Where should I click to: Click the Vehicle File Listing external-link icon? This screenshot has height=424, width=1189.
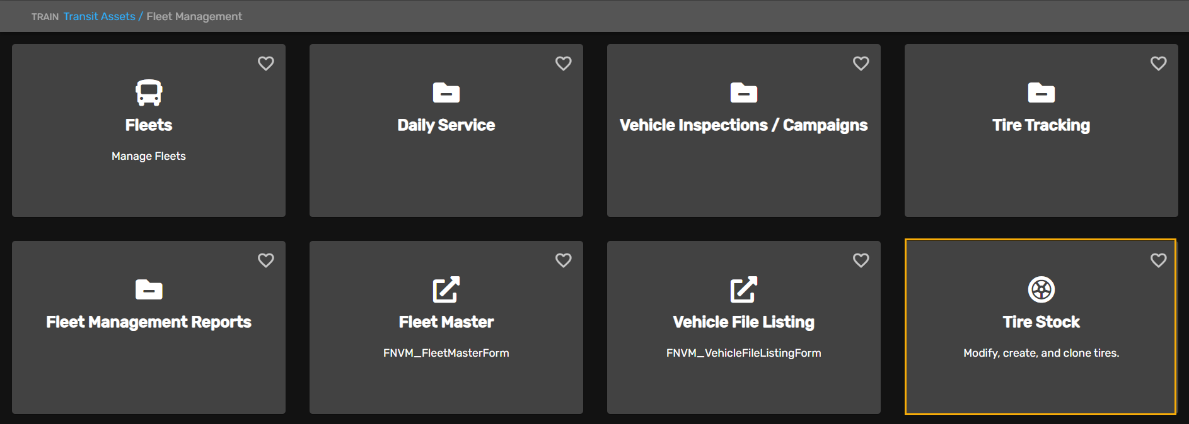click(744, 289)
